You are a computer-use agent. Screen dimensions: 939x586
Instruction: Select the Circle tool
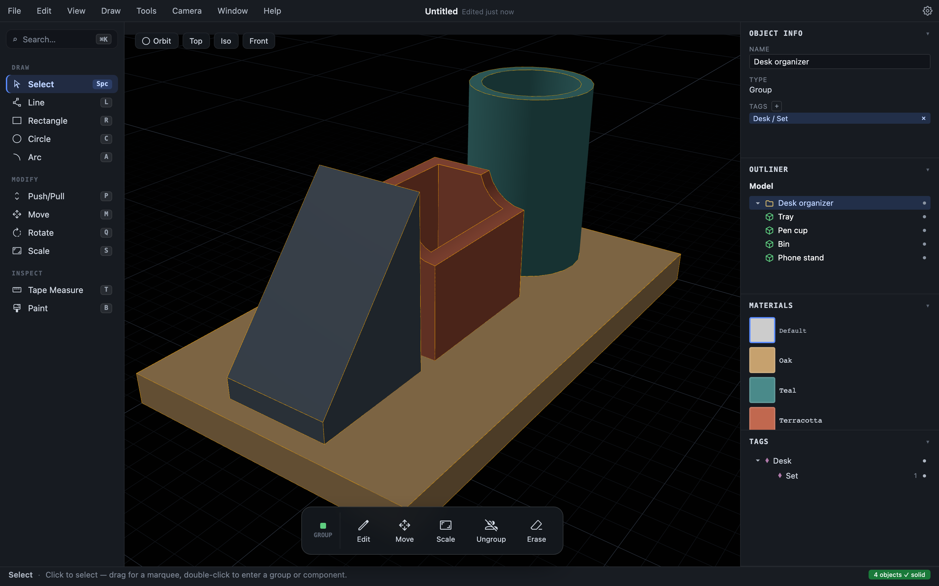(x=62, y=139)
